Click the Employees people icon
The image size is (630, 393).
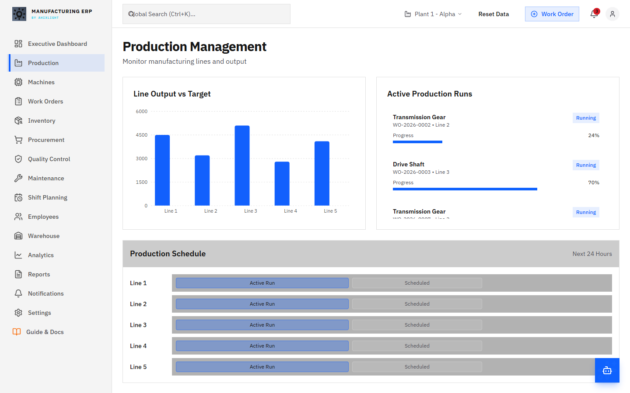18,217
